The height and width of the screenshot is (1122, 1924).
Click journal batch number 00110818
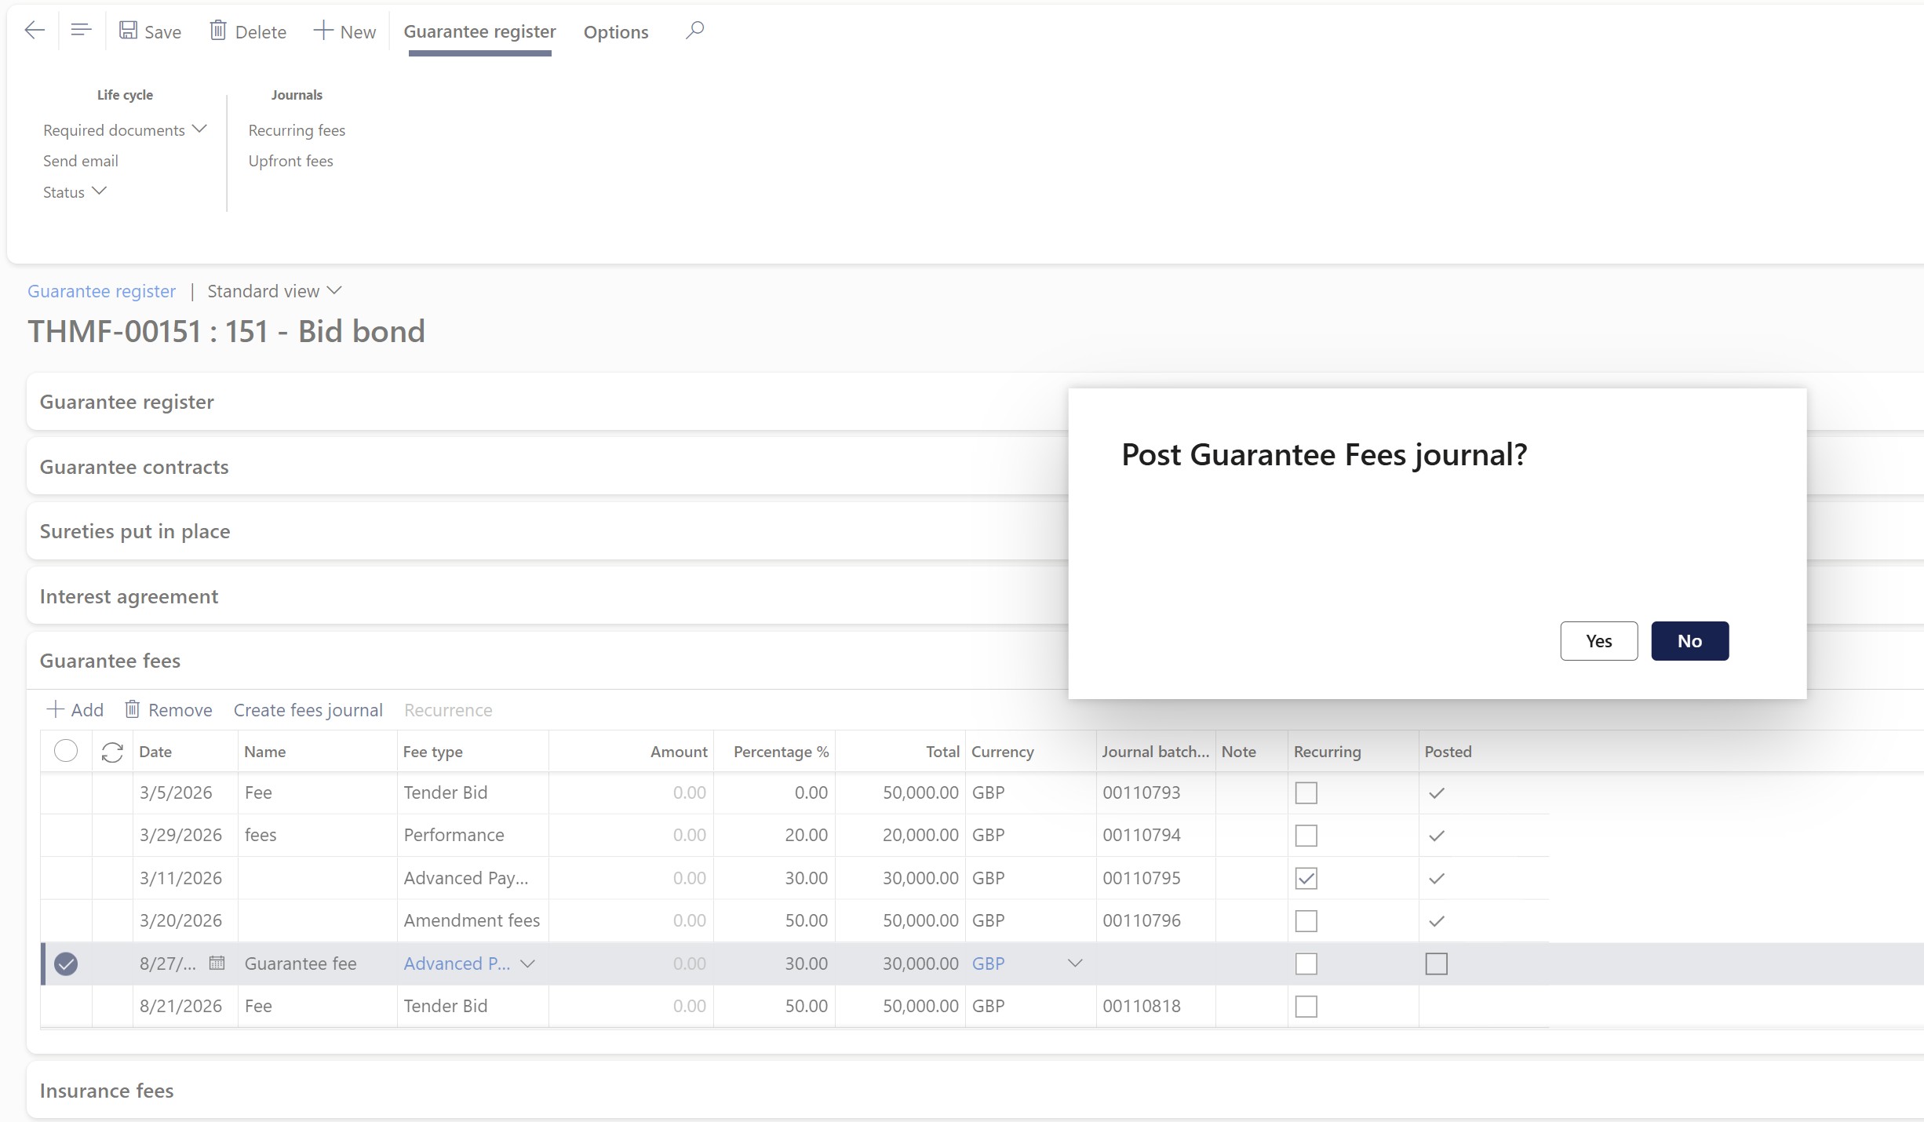click(x=1142, y=1006)
